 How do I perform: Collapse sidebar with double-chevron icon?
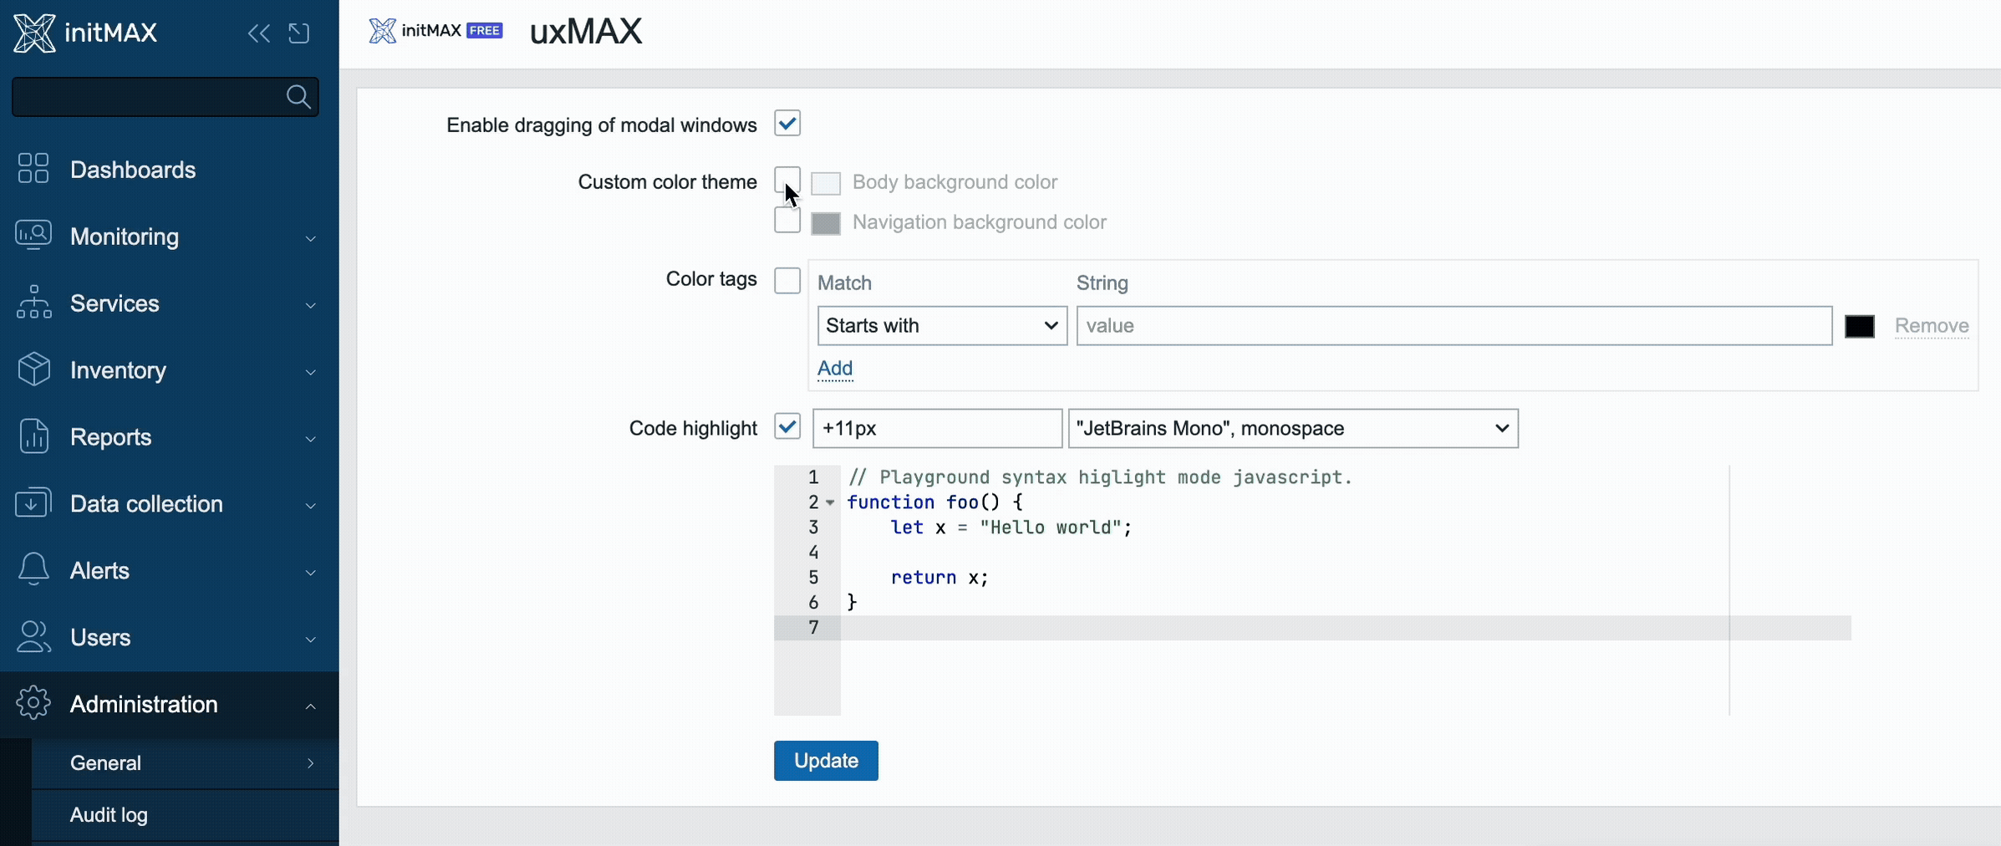[x=258, y=33]
